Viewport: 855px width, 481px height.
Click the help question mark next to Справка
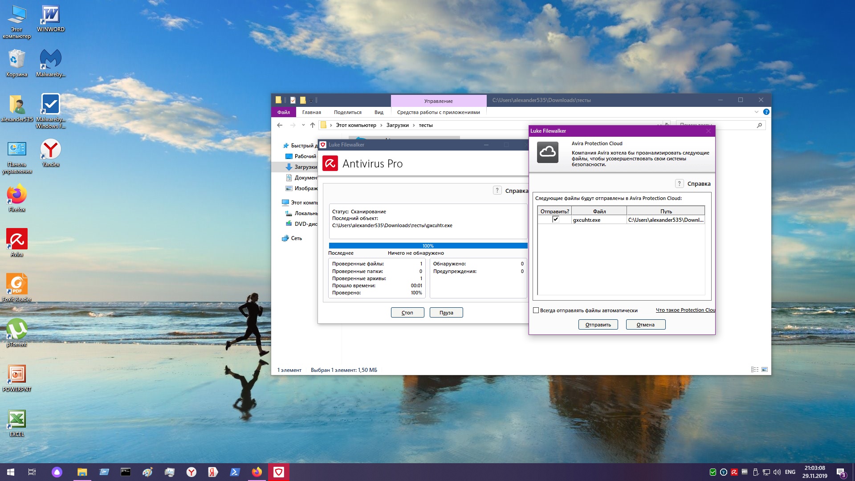tap(679, 183)
